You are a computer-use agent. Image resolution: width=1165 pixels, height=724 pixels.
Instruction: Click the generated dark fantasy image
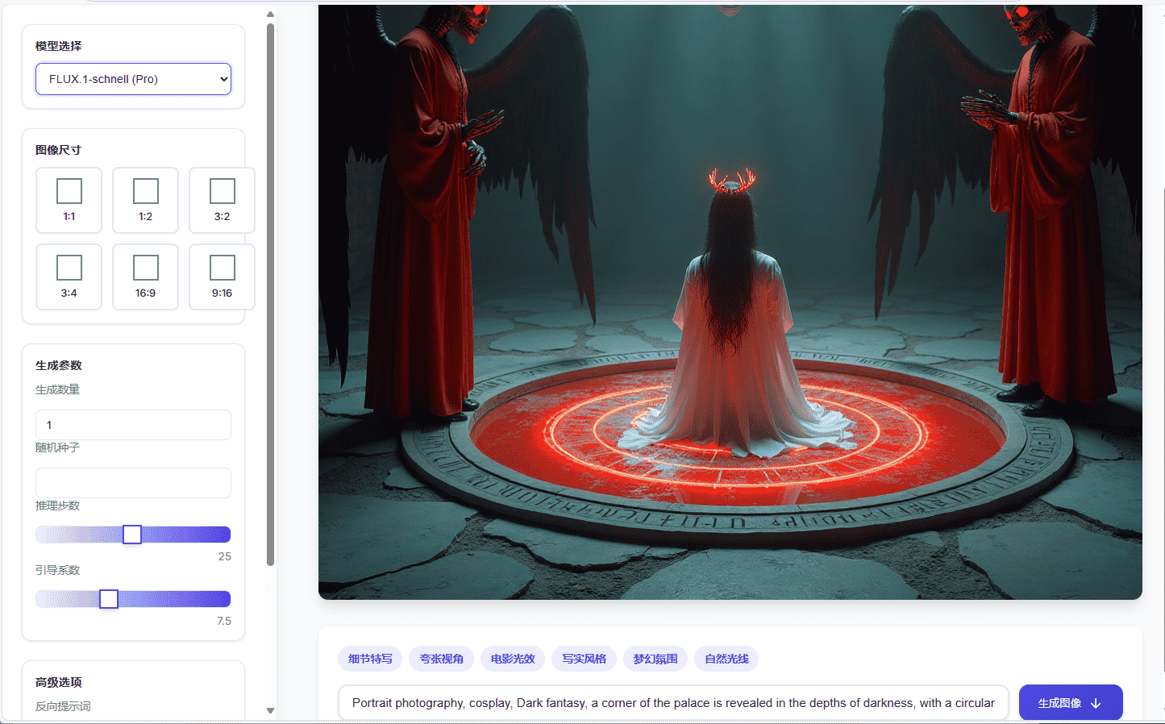[730, 302]
